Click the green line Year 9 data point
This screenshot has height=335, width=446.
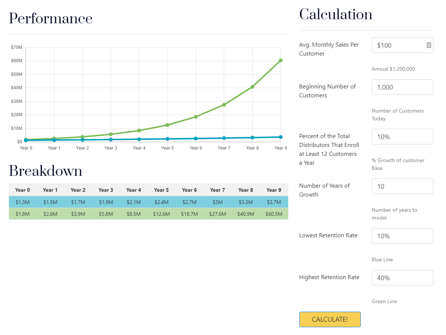280,60
